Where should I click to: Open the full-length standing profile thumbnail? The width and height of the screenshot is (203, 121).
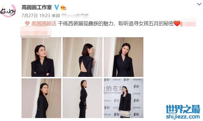pos(82,98)
